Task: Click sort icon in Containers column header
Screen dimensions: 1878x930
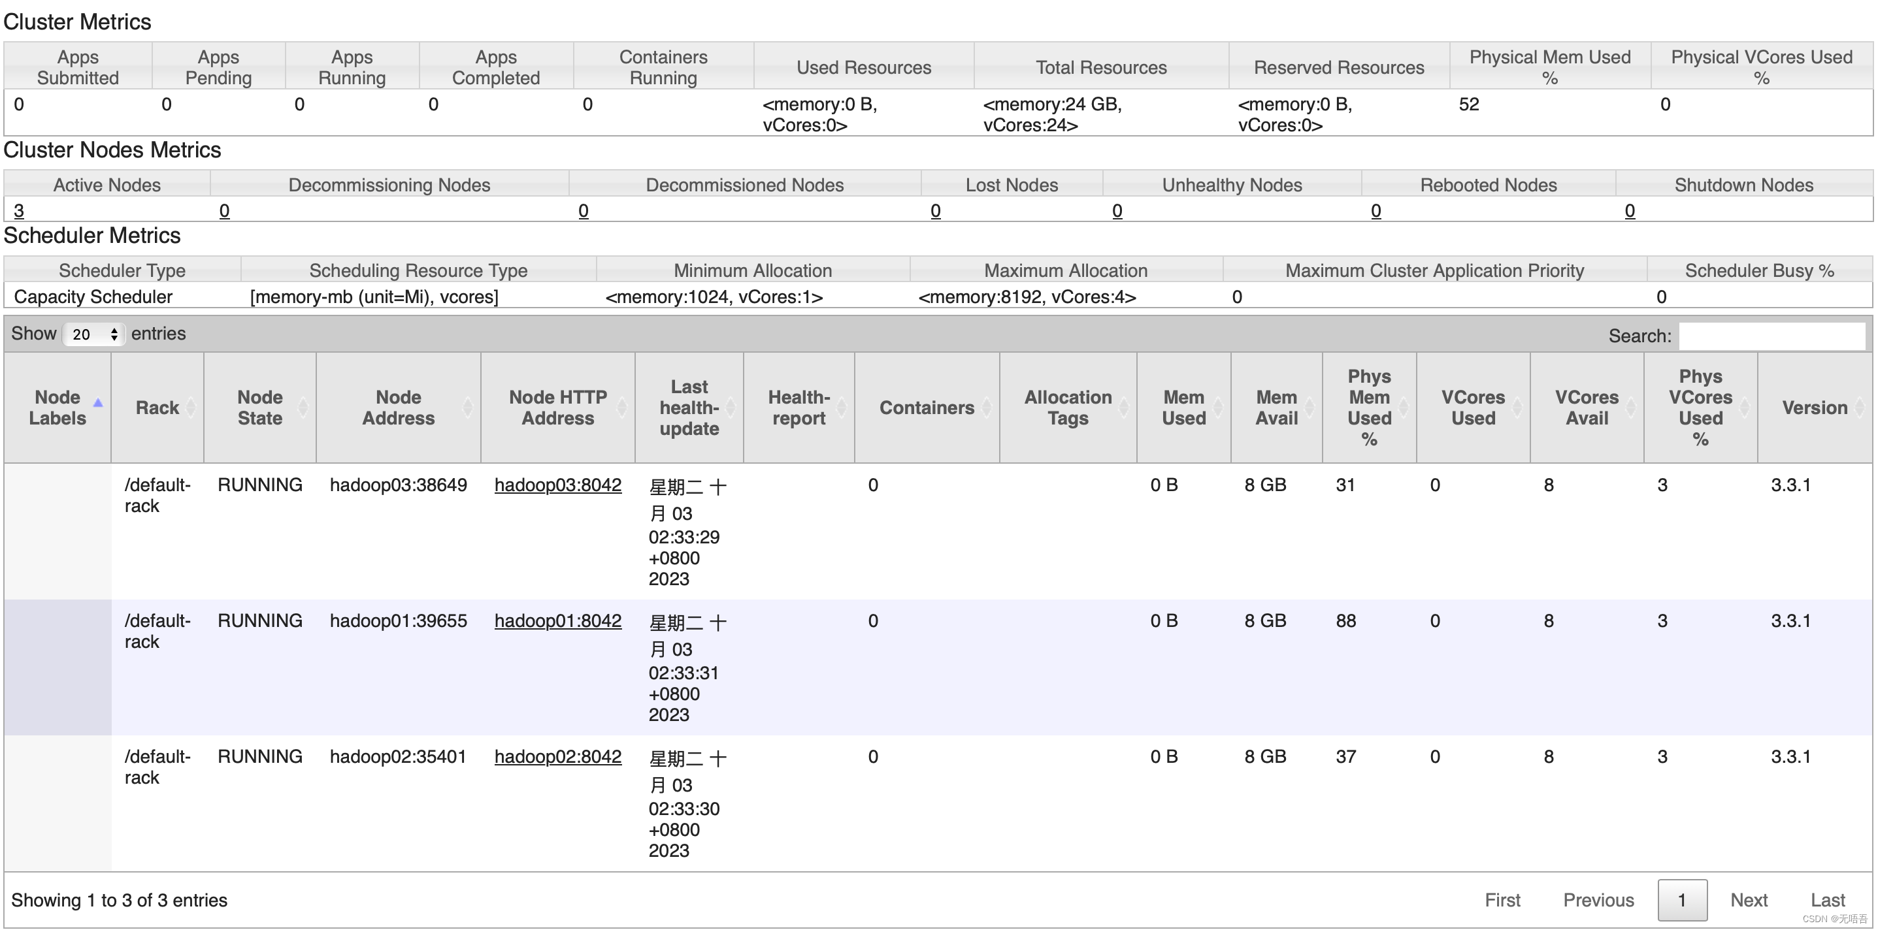Action: tap(987, 408)
